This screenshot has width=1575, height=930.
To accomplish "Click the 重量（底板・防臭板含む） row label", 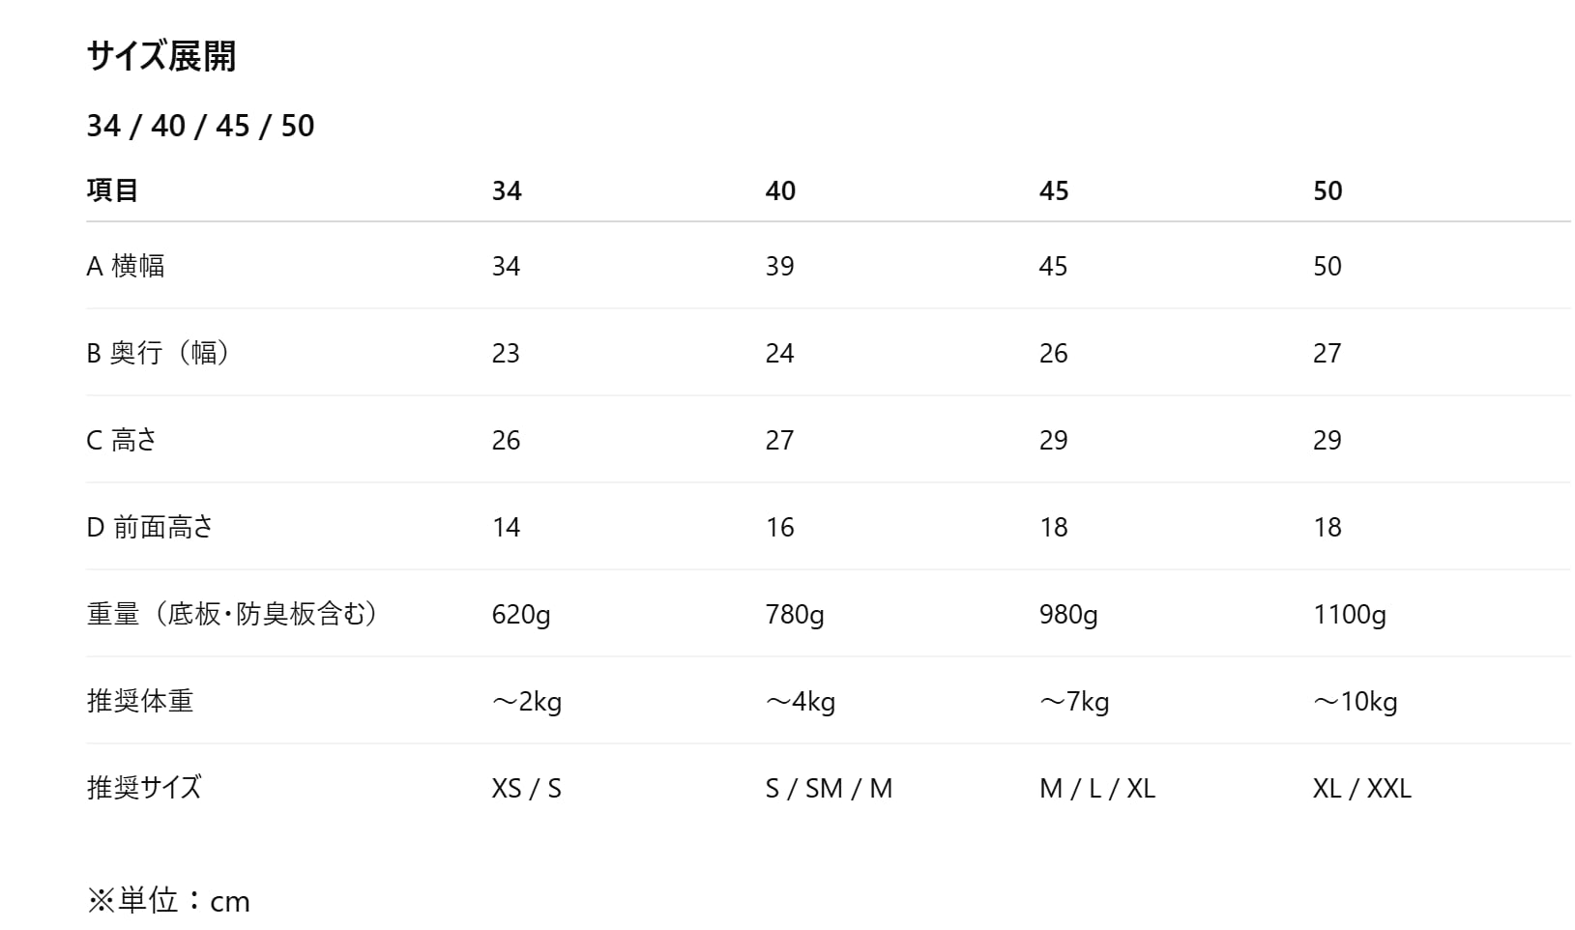I will 232,614.
